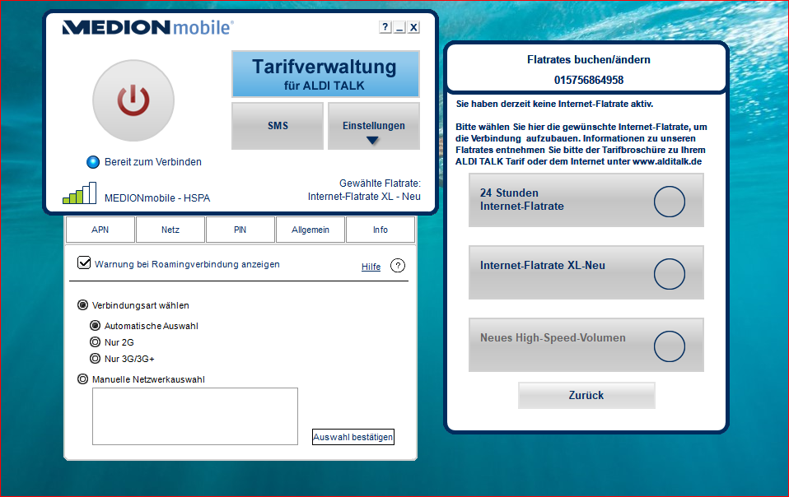
Task: Click the signal strength bars icon
Action: coord(79,193)
